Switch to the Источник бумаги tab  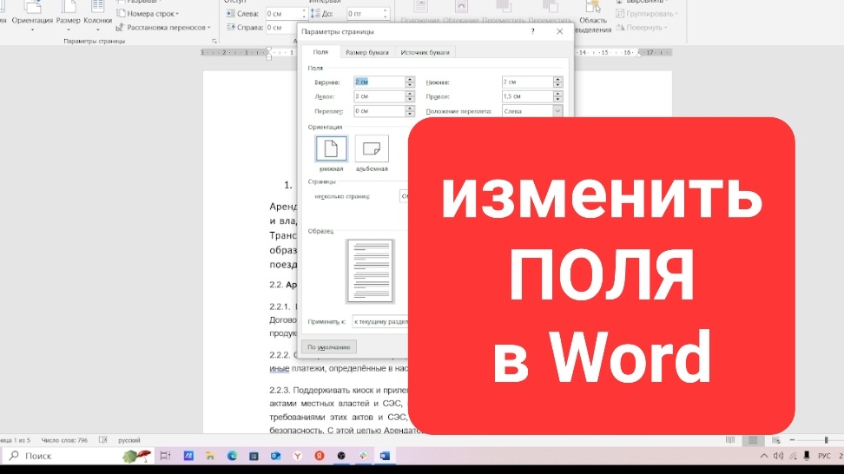[425, 52]
